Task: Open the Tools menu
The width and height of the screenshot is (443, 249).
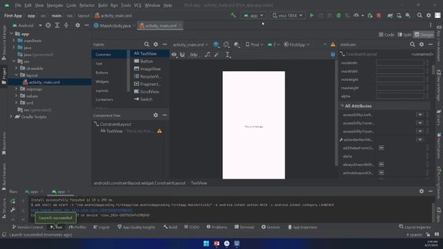Action: pyautogui.click(x=126, y=5)
